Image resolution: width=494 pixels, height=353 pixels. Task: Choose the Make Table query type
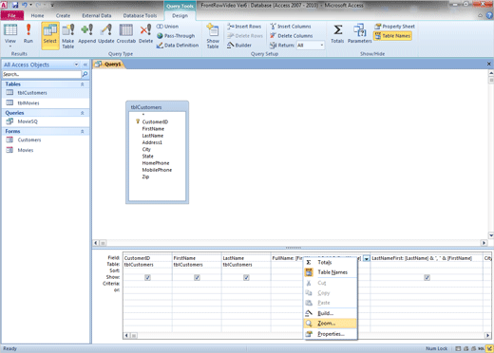[67, 36]
